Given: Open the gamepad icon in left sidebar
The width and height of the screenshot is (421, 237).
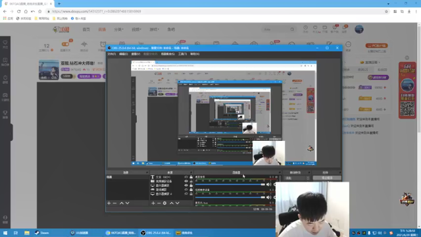Looking at the screenshot, I should (x=5, y=95).
